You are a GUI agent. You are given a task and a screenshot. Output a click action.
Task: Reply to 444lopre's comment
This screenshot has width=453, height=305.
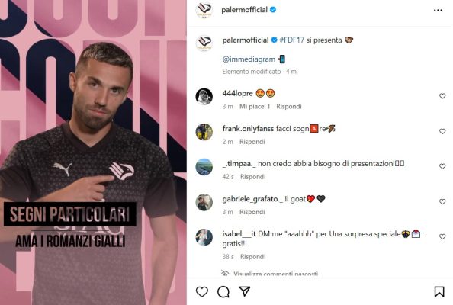pyautogui.click(x=288, y=107)
